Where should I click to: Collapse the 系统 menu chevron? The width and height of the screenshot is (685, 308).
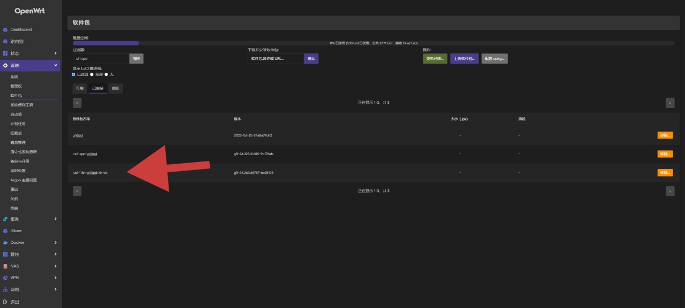click(x=56, y=65)
